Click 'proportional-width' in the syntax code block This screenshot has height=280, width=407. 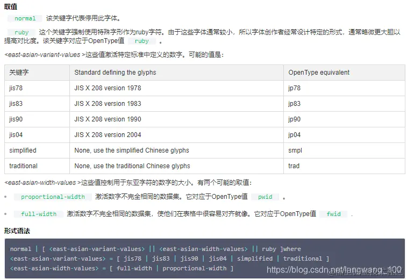click(x=195, y=268)
